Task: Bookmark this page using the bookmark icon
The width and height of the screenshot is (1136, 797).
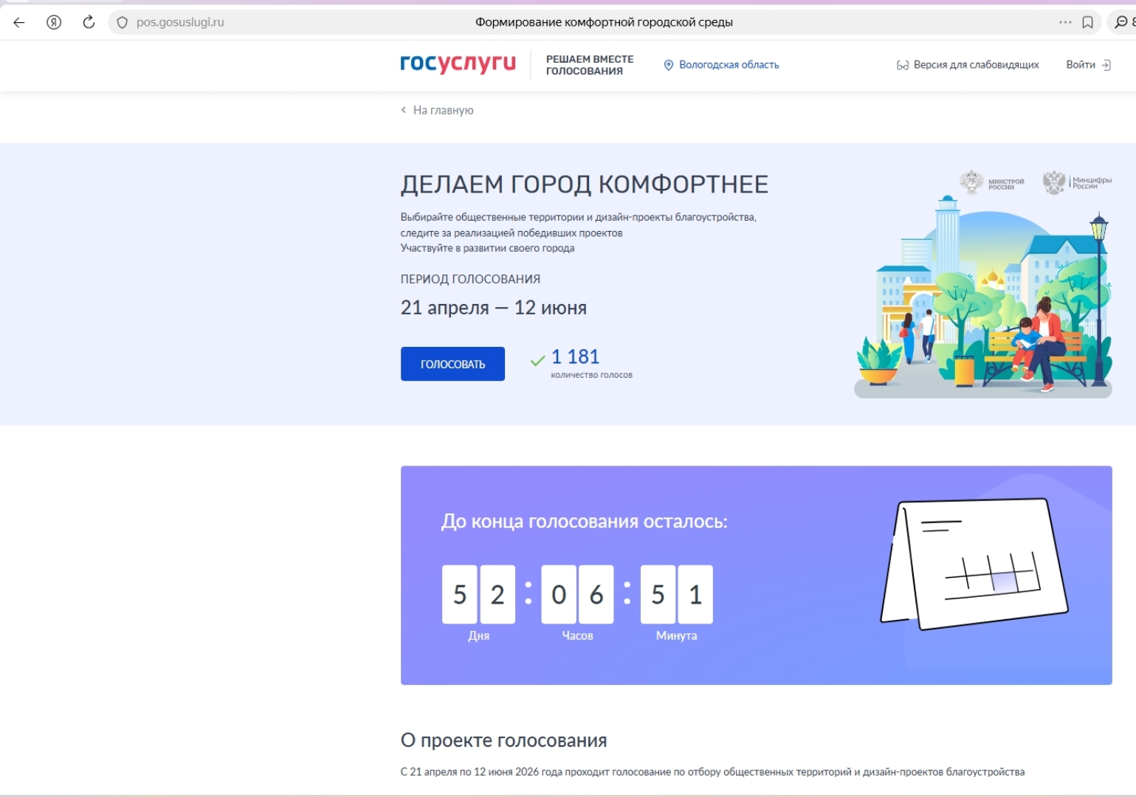Action: (x=1087, y=22)
